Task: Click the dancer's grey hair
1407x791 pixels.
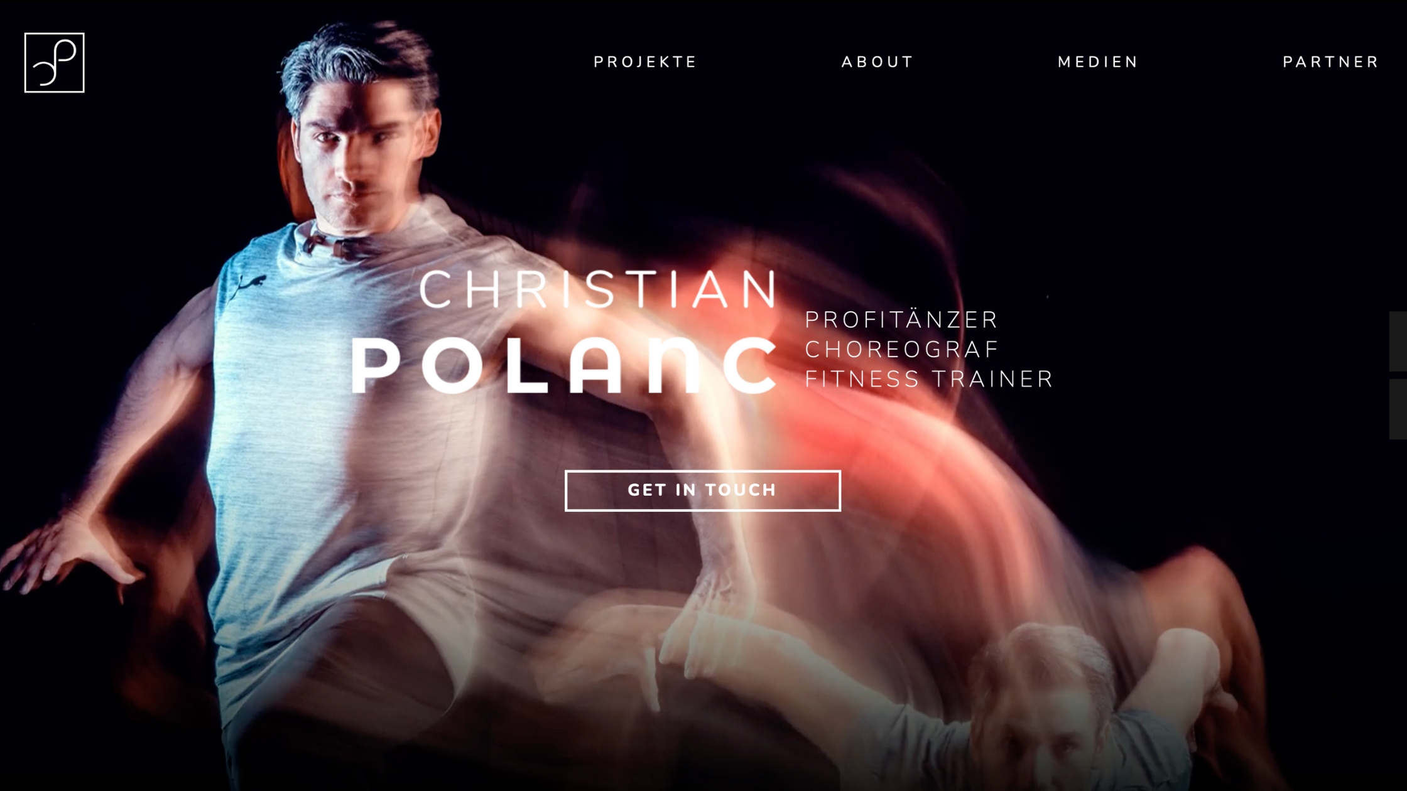Action: coord(358,63)
